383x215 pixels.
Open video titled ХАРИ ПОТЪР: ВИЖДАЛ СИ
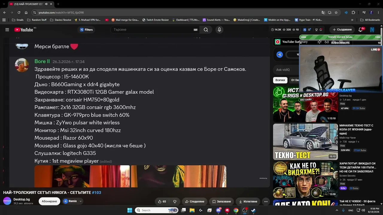tap(357, 168)
